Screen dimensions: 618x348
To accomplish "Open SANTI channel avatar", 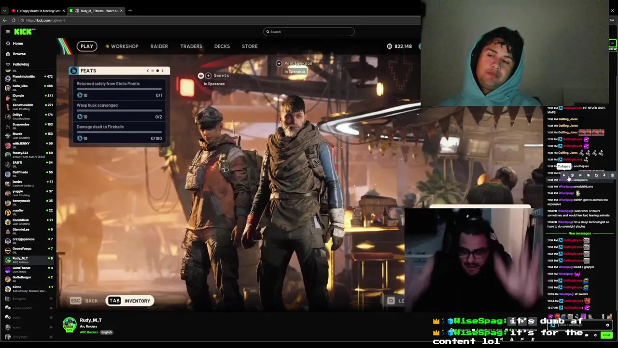I will coord(8,164).
